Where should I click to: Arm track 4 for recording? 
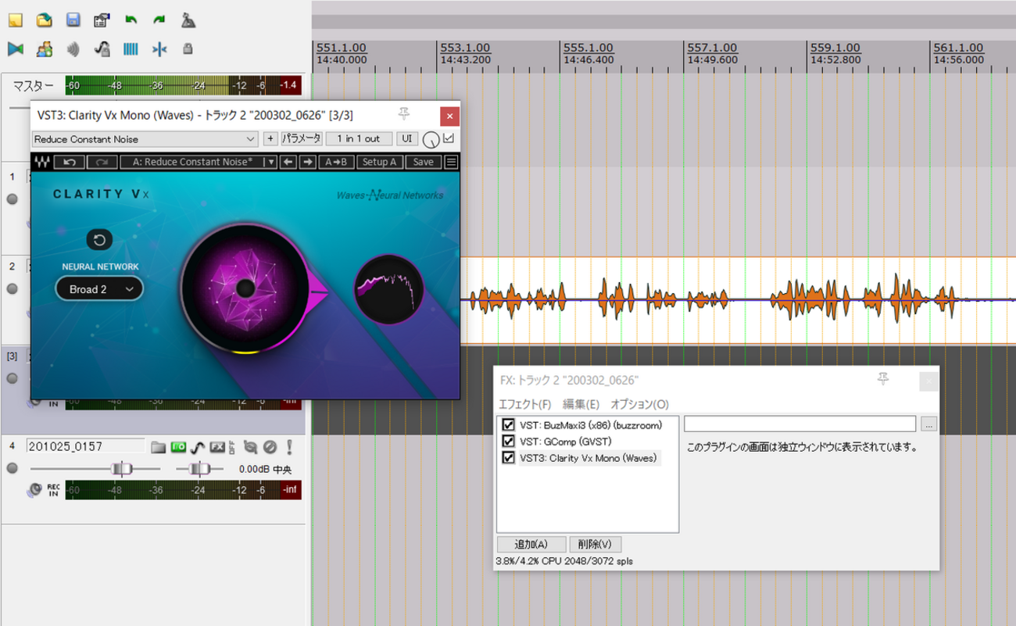tap(12, 468)
